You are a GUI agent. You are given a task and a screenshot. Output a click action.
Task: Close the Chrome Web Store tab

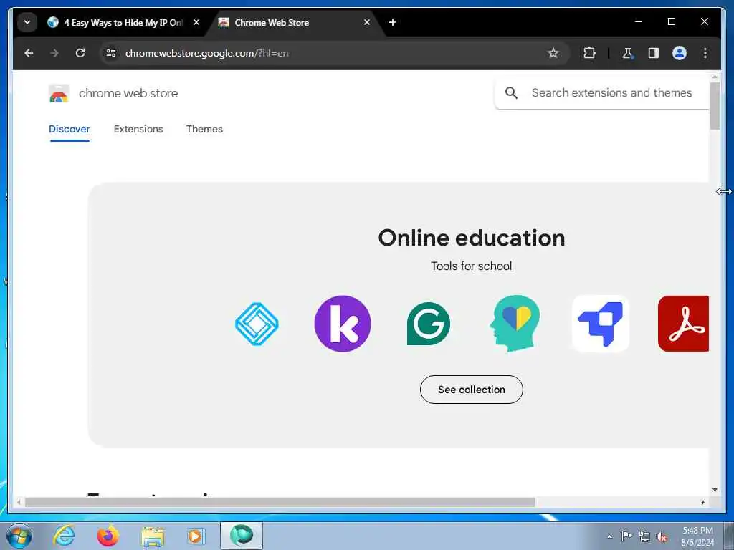[367, 22]
